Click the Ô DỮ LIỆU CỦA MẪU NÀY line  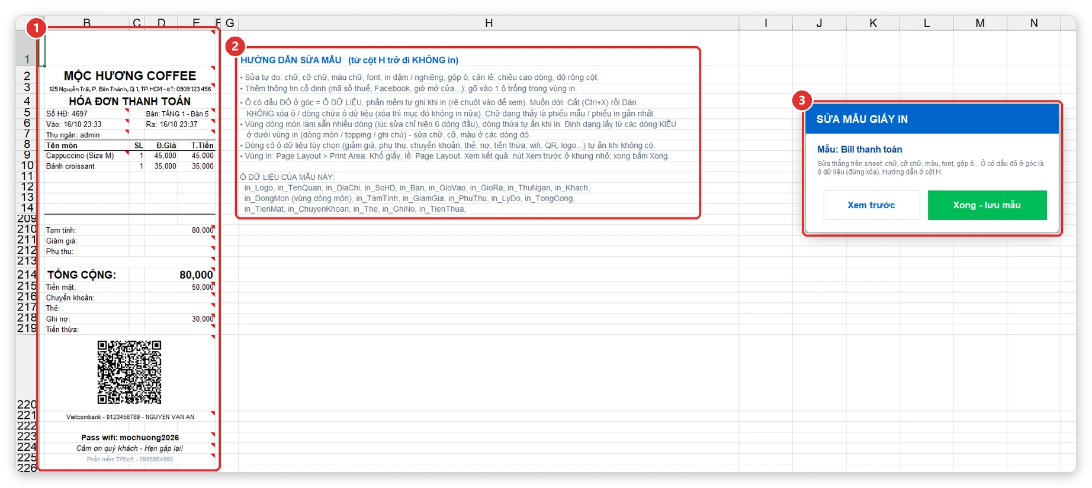coord(287,177)
